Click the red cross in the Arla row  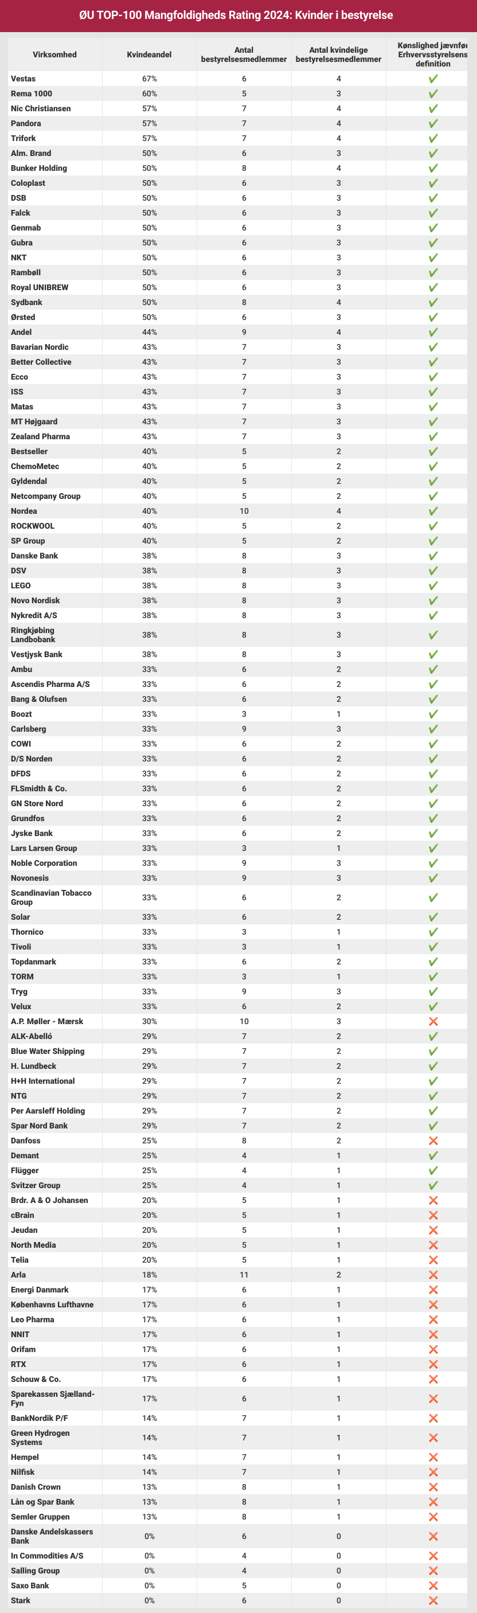[432, 1275]
